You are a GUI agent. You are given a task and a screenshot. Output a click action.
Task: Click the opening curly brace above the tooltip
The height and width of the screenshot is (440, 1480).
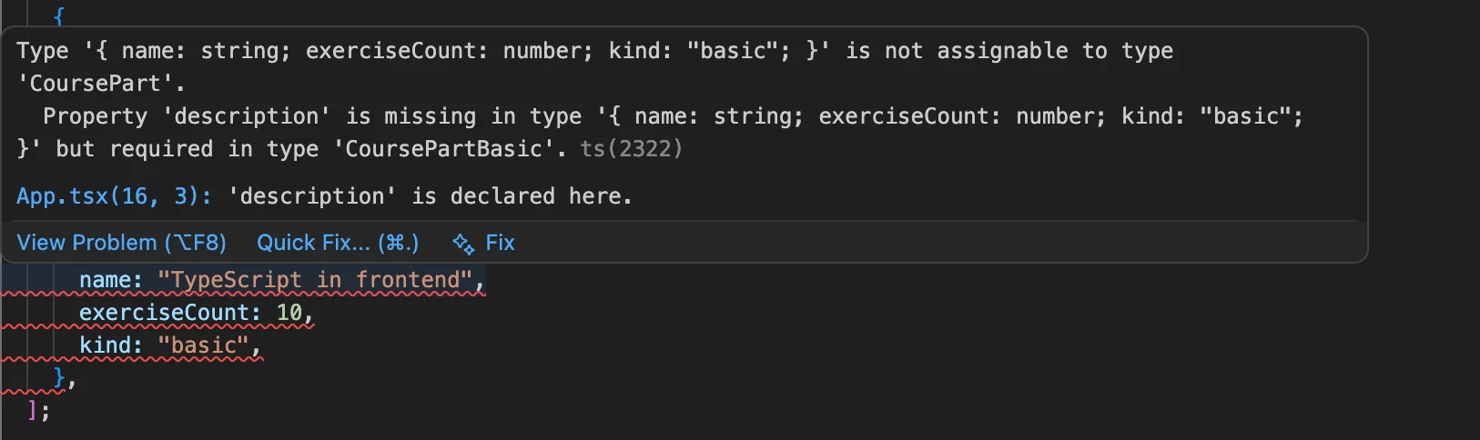click(x=59, y=15)
